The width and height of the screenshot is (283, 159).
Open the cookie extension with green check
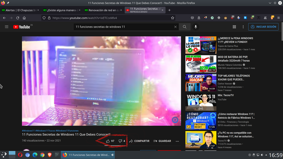252,18
